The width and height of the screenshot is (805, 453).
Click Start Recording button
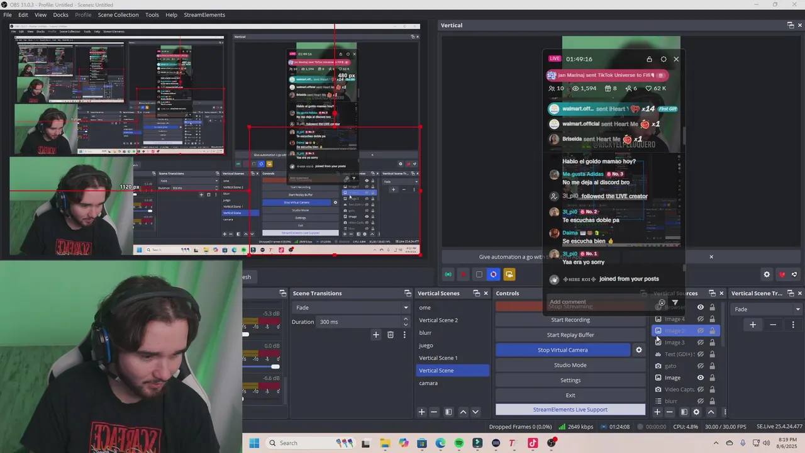tap(570, 320)
